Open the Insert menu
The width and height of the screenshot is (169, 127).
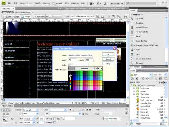tap(30, 4)
